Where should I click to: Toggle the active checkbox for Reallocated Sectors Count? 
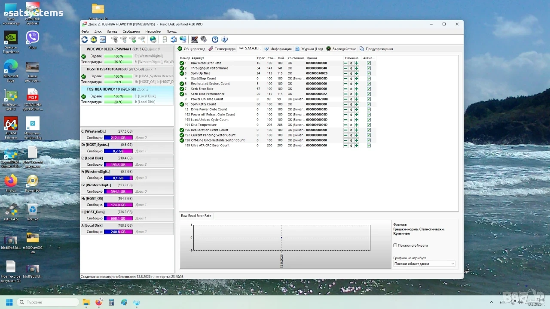tap(369, 84)
